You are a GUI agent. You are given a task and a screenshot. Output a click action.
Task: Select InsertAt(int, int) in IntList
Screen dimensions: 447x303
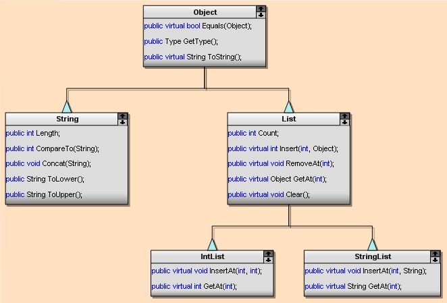(x=207, y=271)
